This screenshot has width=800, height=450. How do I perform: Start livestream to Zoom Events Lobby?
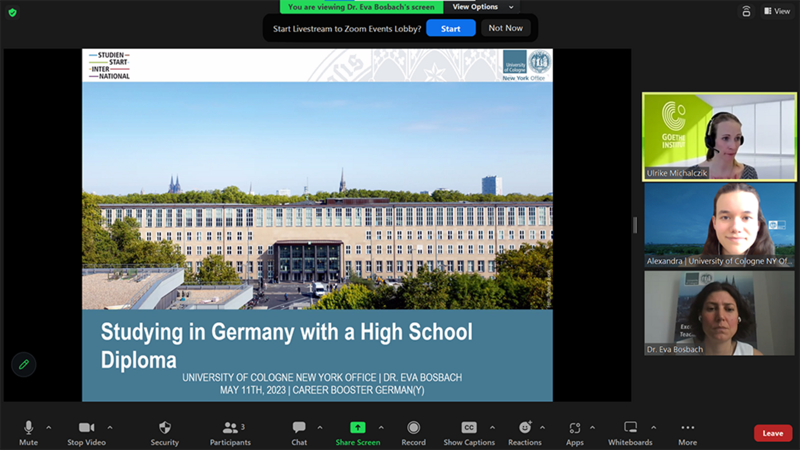[x=451, y=28]
